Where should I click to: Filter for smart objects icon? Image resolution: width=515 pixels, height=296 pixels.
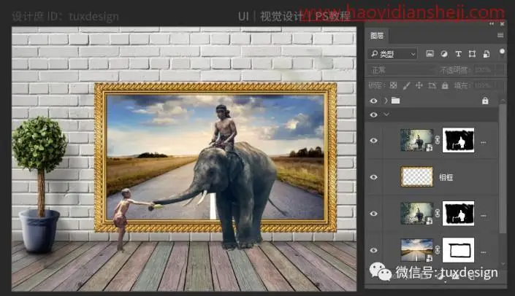(x=487, y=54)
